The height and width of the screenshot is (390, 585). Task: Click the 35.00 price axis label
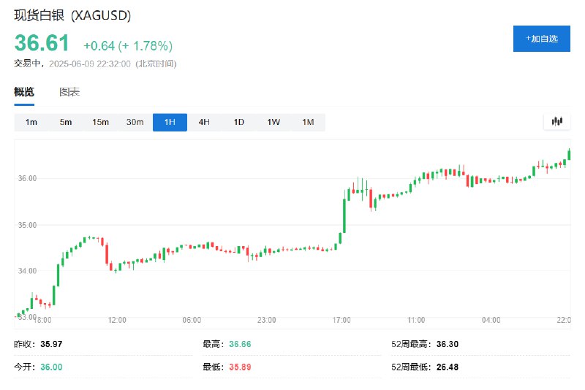[x=27, y=225]
